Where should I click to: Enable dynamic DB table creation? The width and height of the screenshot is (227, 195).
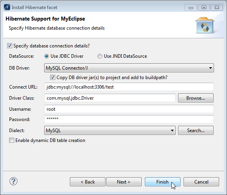click(x=11, y=140)
